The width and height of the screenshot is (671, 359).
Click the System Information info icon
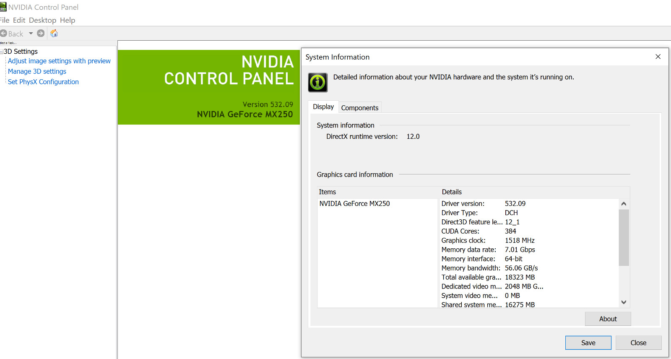pyautogui.click(x=318, y=82)
